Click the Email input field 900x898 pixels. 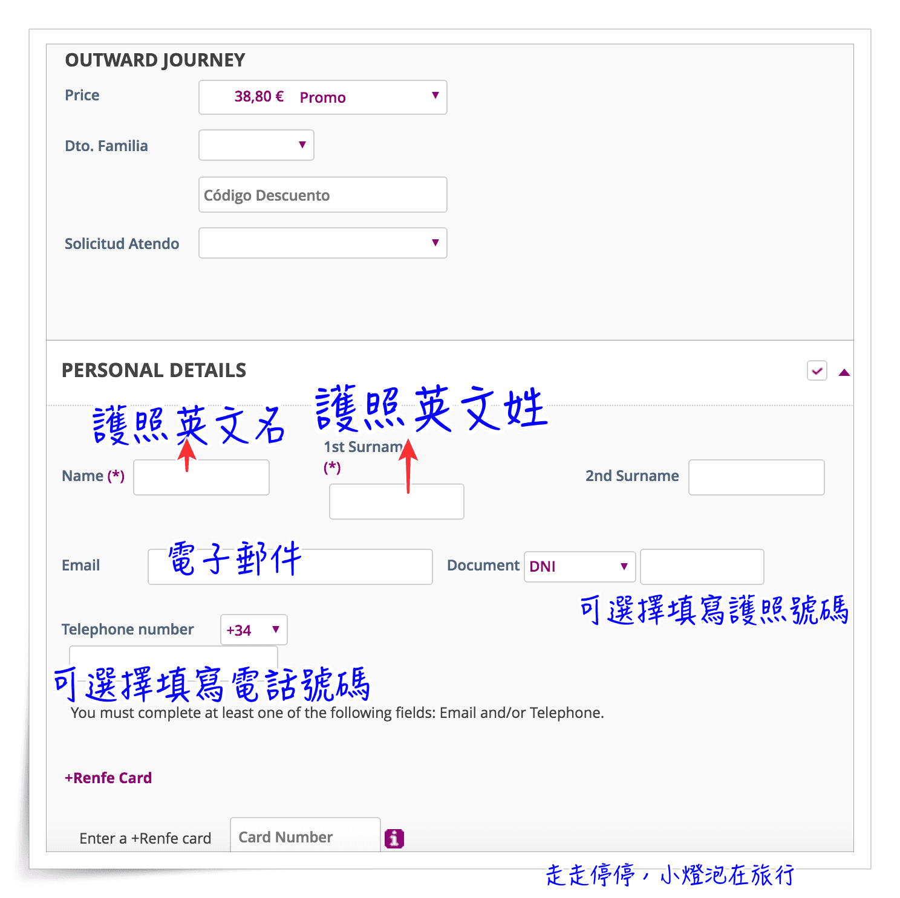(x=290, y=567)
